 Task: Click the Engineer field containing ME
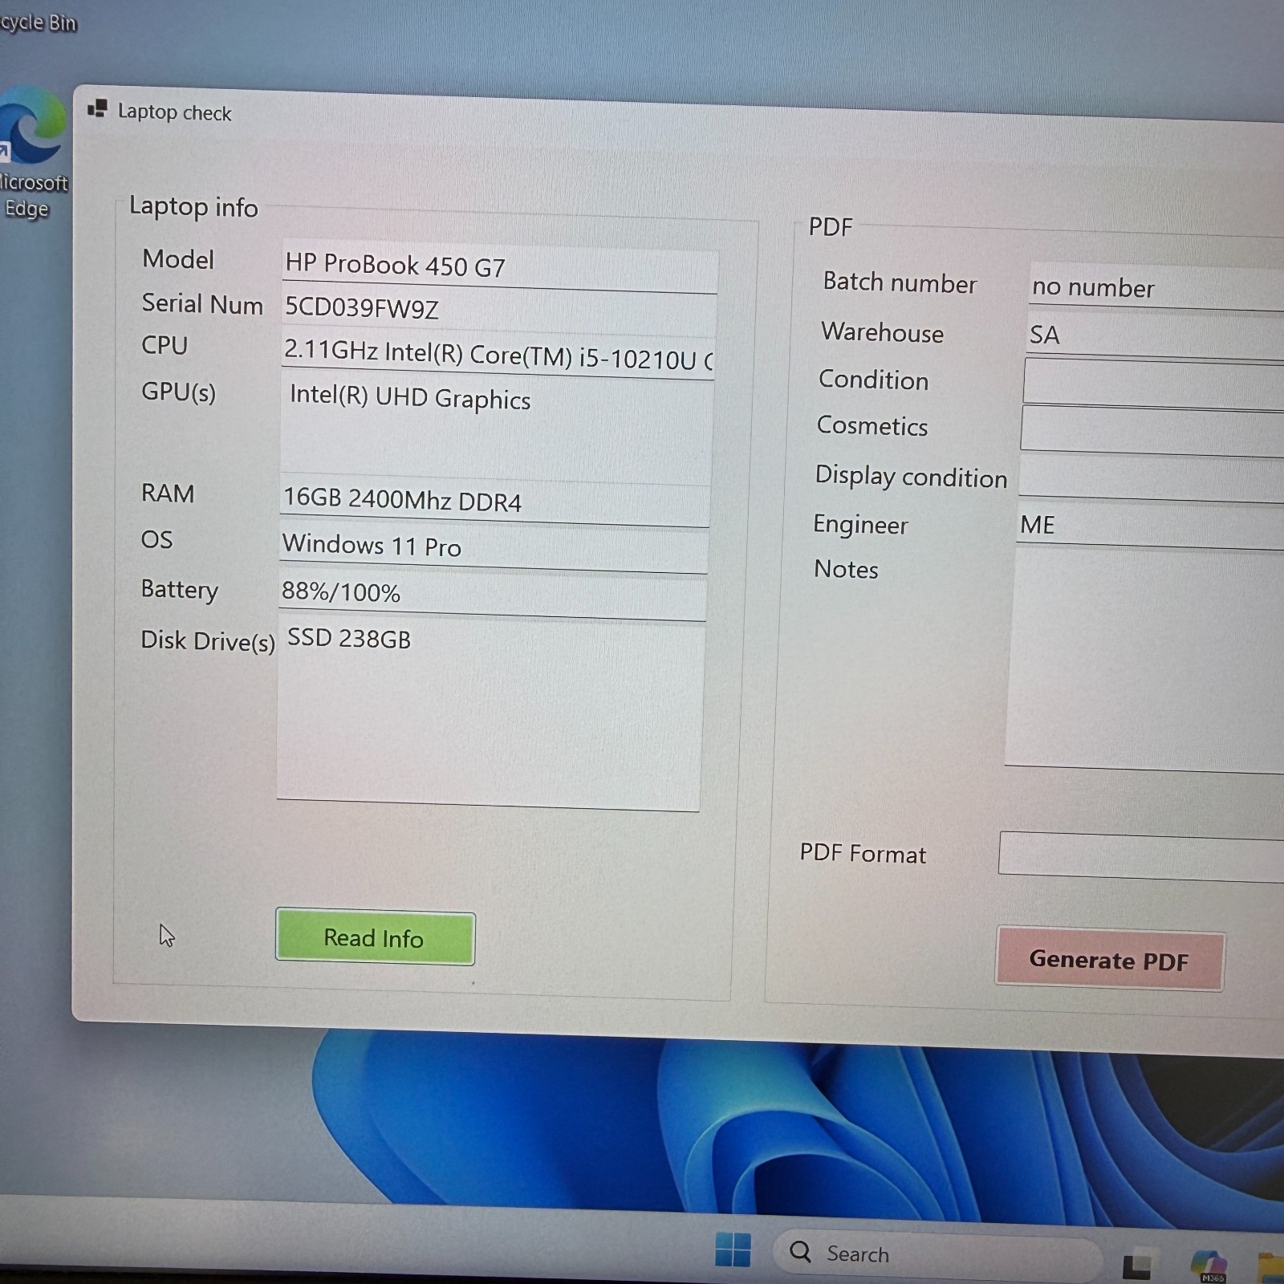click(1149, 526)
